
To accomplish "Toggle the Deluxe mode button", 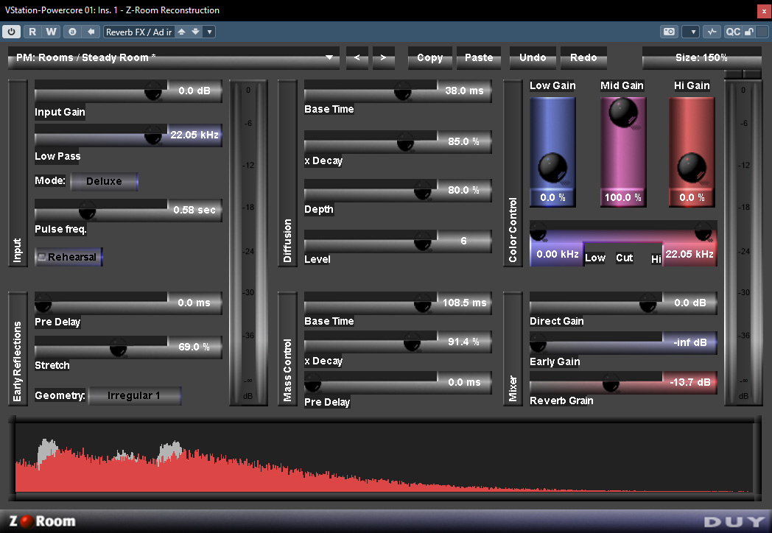I will [x=104, y=181].
